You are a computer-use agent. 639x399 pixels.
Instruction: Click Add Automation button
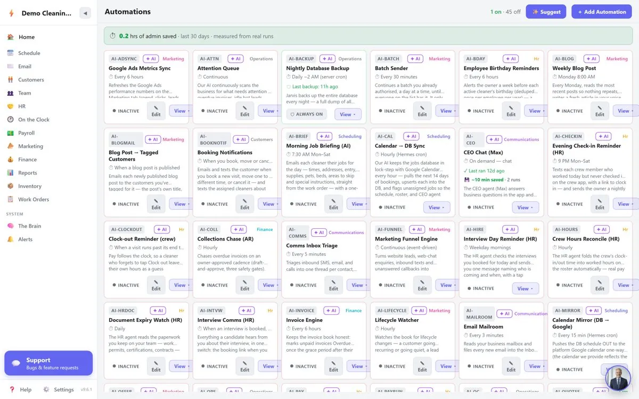click(602, 12)
